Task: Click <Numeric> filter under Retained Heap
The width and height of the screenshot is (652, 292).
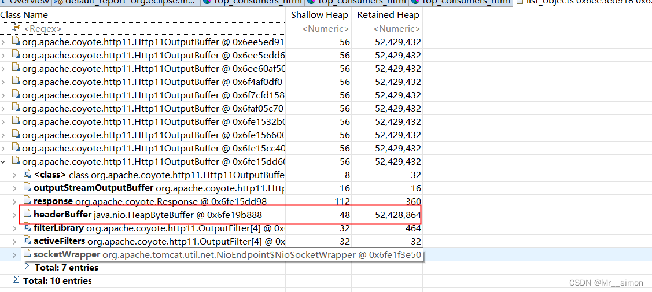Action: click(397, 29)
